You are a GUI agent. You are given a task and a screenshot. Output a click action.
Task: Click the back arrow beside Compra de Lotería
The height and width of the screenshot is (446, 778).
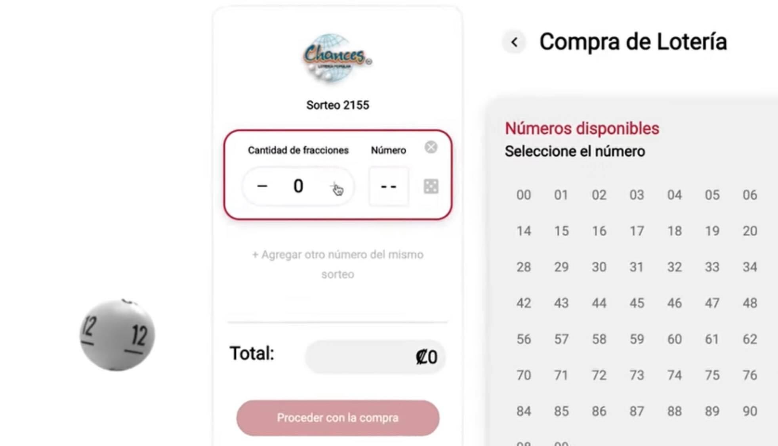tap(514, 42)
